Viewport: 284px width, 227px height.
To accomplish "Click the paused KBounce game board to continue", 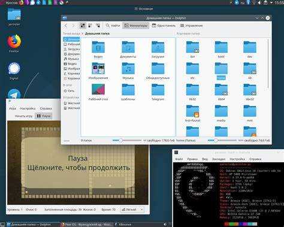I will tap(78, 163).
